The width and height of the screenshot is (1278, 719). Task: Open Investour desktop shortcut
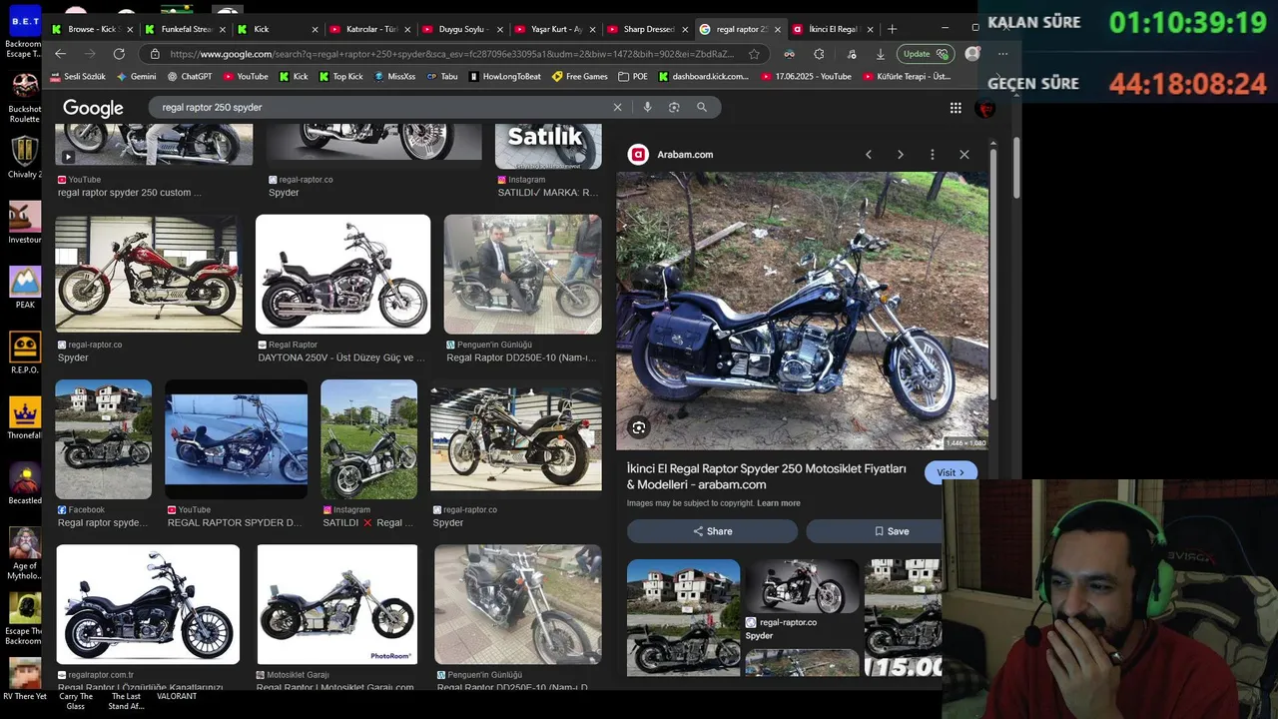pyautogui.click(x=24, y=223)
